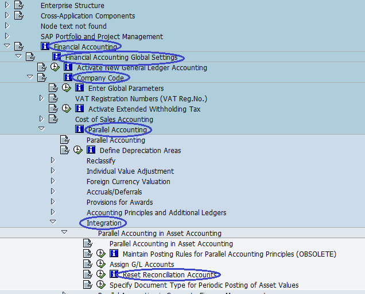Click info icon for Enter Global Parameters
This screenshot has width=365, height=294.
pyautogui.click(x=79, y=87)
